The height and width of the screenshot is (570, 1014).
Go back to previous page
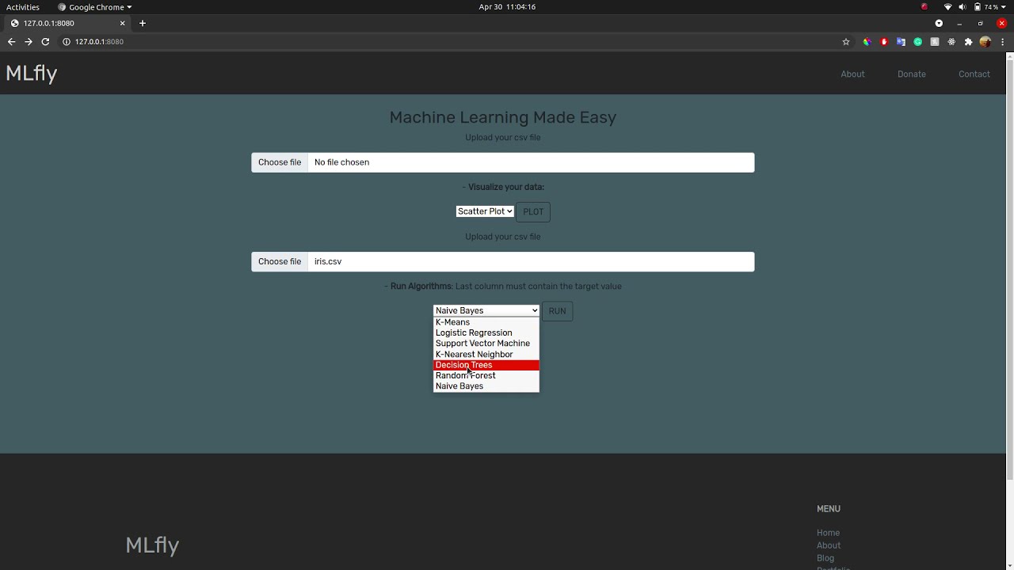11,42
